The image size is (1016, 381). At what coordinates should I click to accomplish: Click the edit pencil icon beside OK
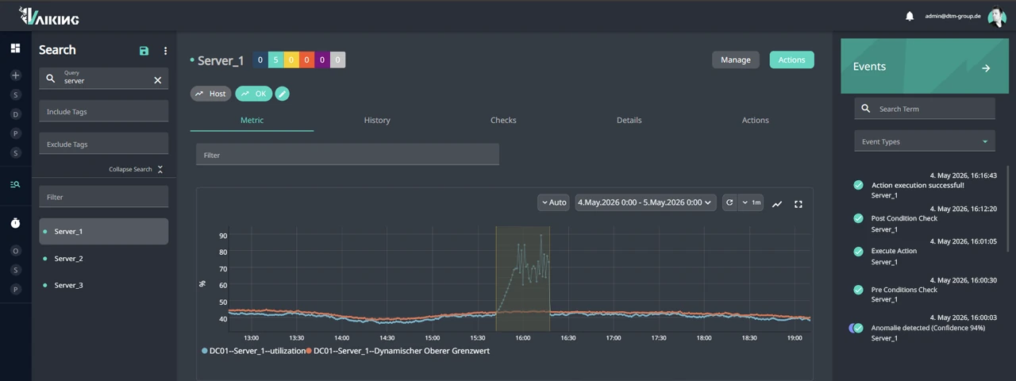[x=282, y=94]
